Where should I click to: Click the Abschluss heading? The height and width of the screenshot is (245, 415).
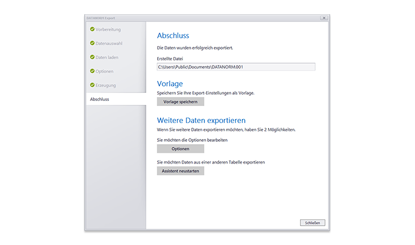(173, 35)
